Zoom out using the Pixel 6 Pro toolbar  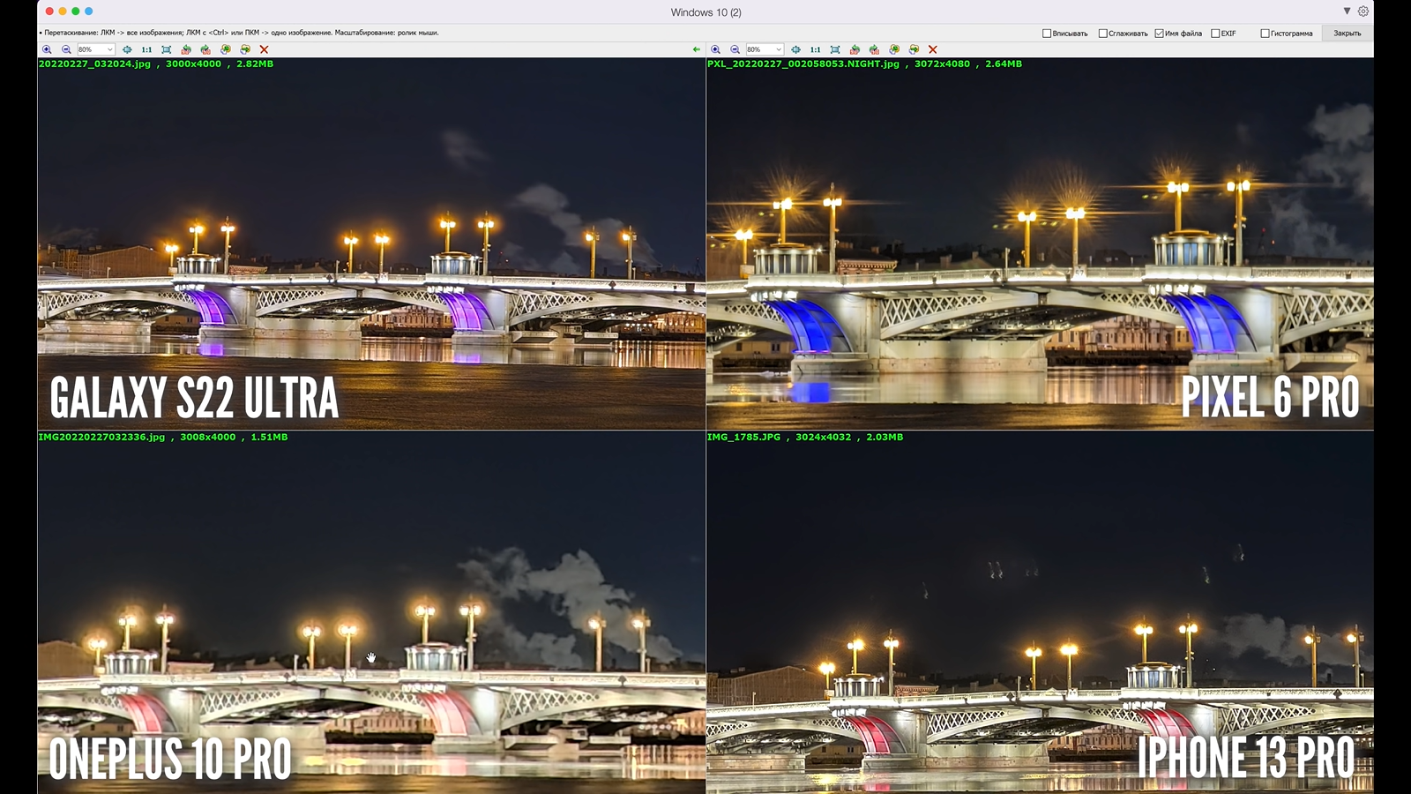pyautogui.click(x=735, y=49)
